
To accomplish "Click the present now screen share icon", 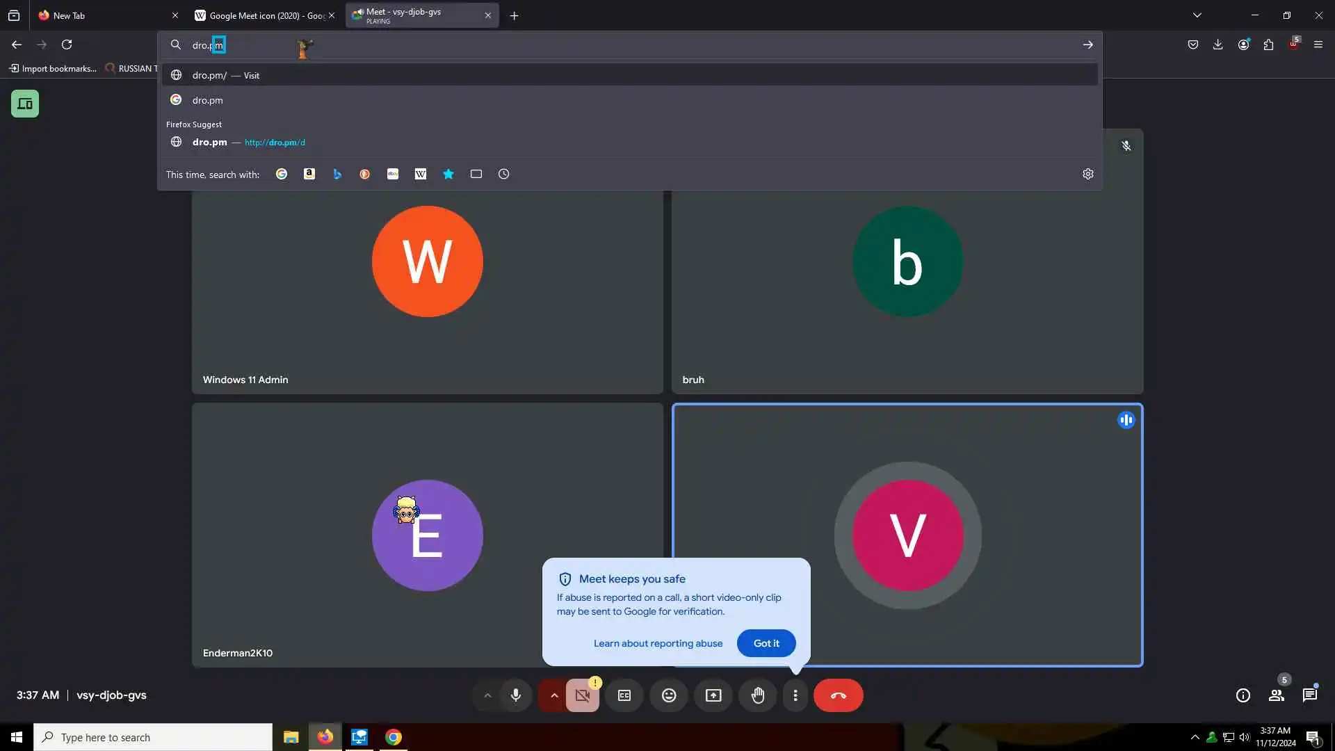I will 713,695.
